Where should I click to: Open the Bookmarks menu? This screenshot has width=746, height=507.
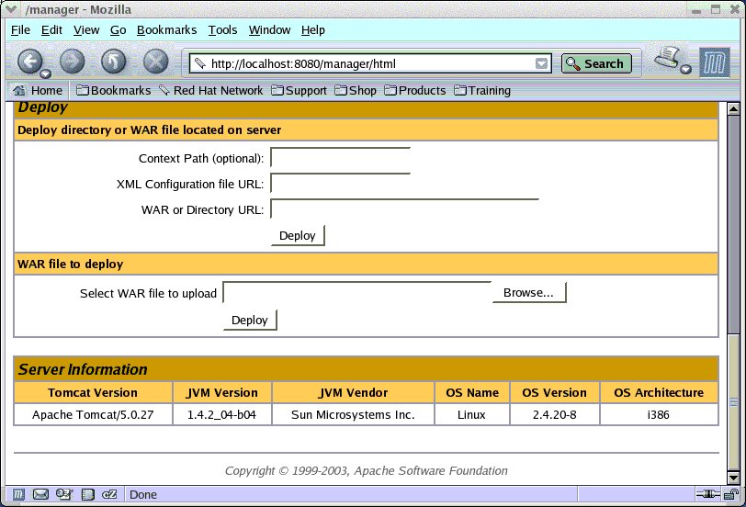tap(166, 30)
